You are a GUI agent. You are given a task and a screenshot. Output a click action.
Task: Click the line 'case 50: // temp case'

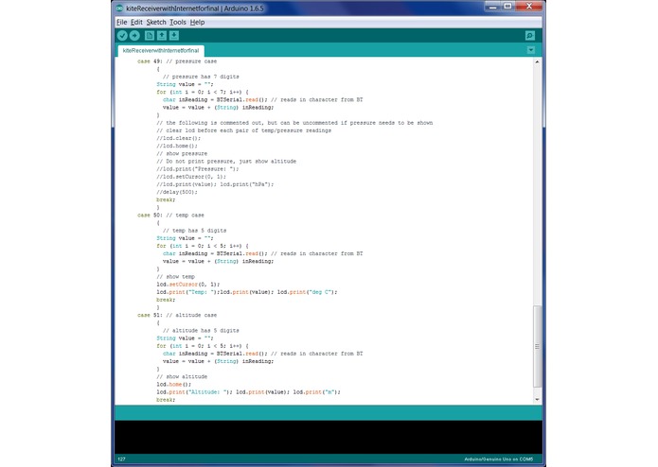point(170,216)
